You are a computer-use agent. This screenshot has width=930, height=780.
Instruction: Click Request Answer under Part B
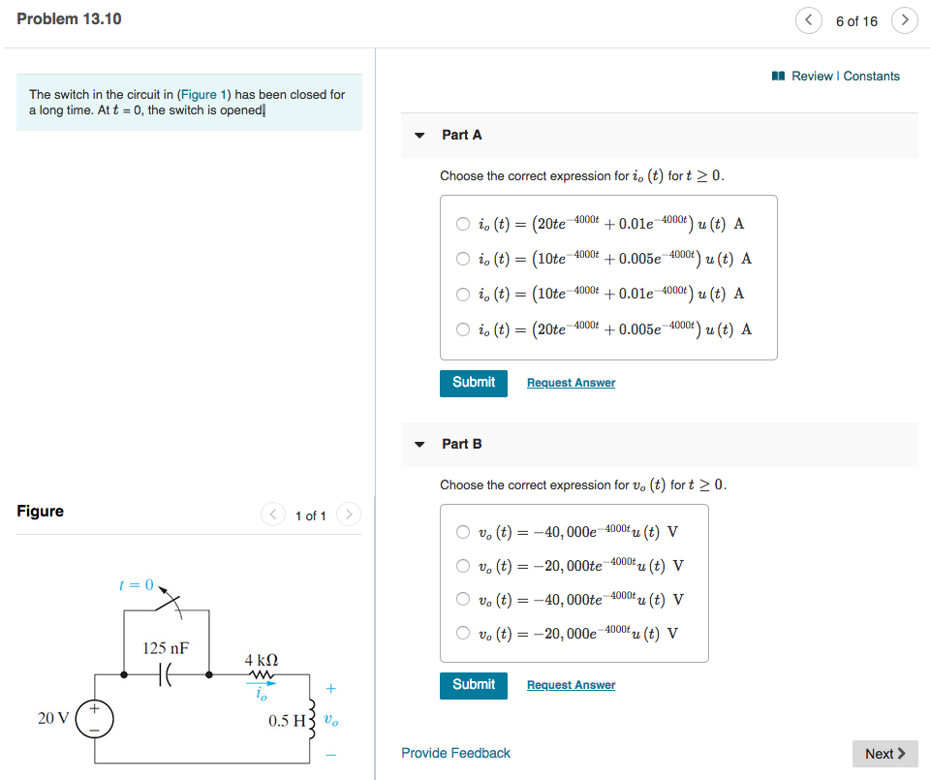(570, 685)
